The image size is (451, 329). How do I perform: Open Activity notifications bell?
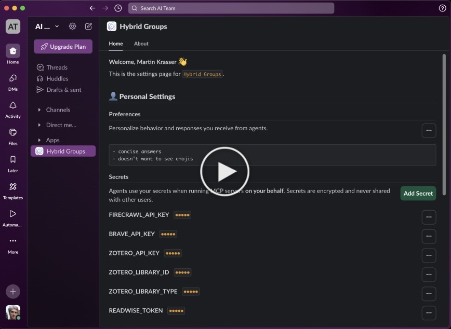point(13,110)
